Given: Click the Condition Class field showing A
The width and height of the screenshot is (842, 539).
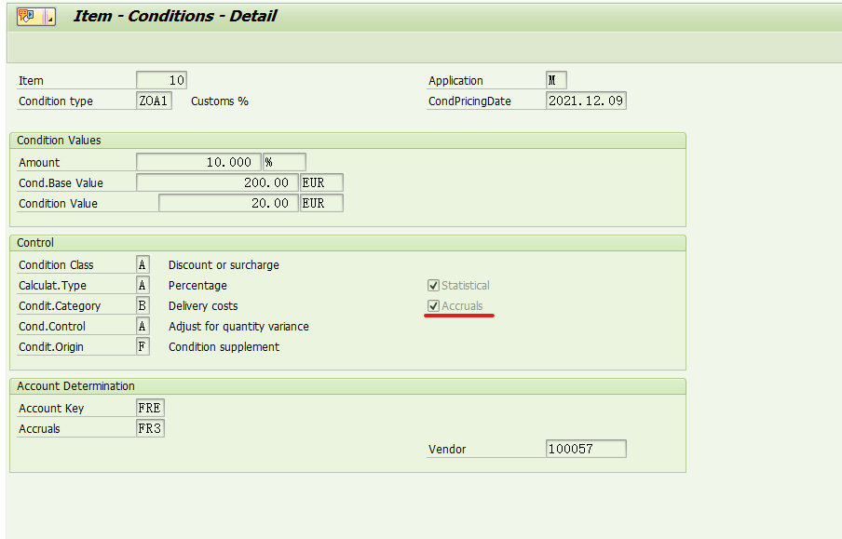Looking at the screenshot, I should [143, 264].
